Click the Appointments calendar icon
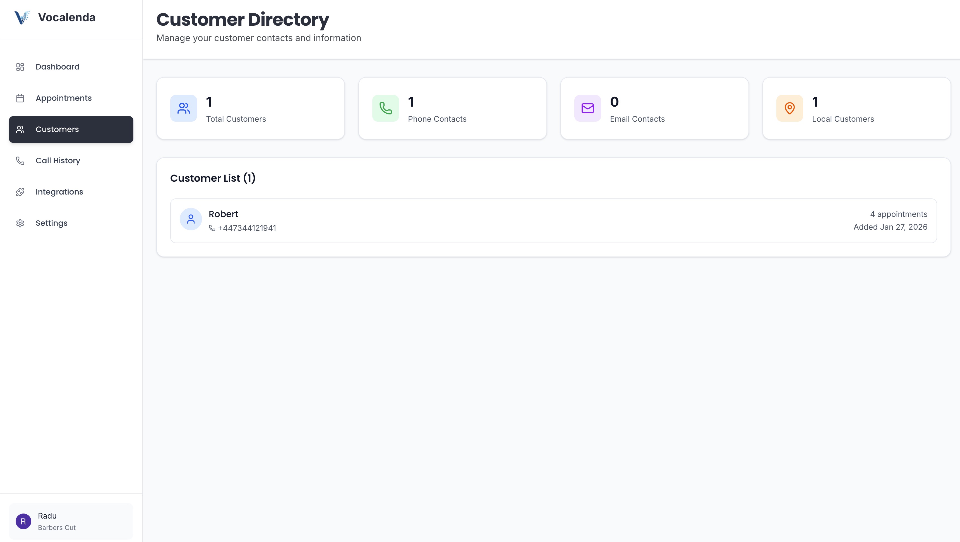 coord(20,98)
